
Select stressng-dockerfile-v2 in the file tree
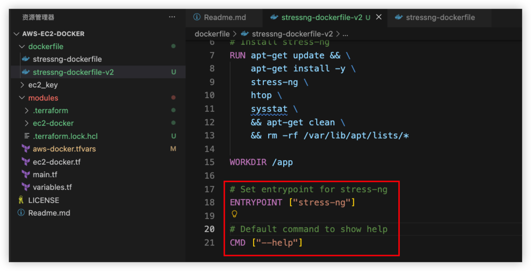coord(73,72)
